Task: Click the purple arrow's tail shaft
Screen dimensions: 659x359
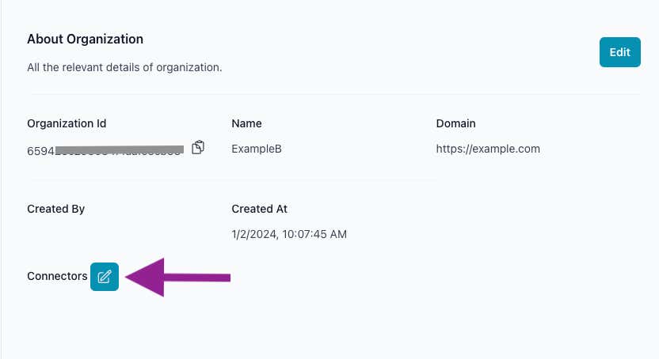Action: [x=197, y=278]
